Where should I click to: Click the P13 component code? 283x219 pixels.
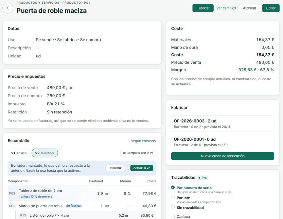23,215
